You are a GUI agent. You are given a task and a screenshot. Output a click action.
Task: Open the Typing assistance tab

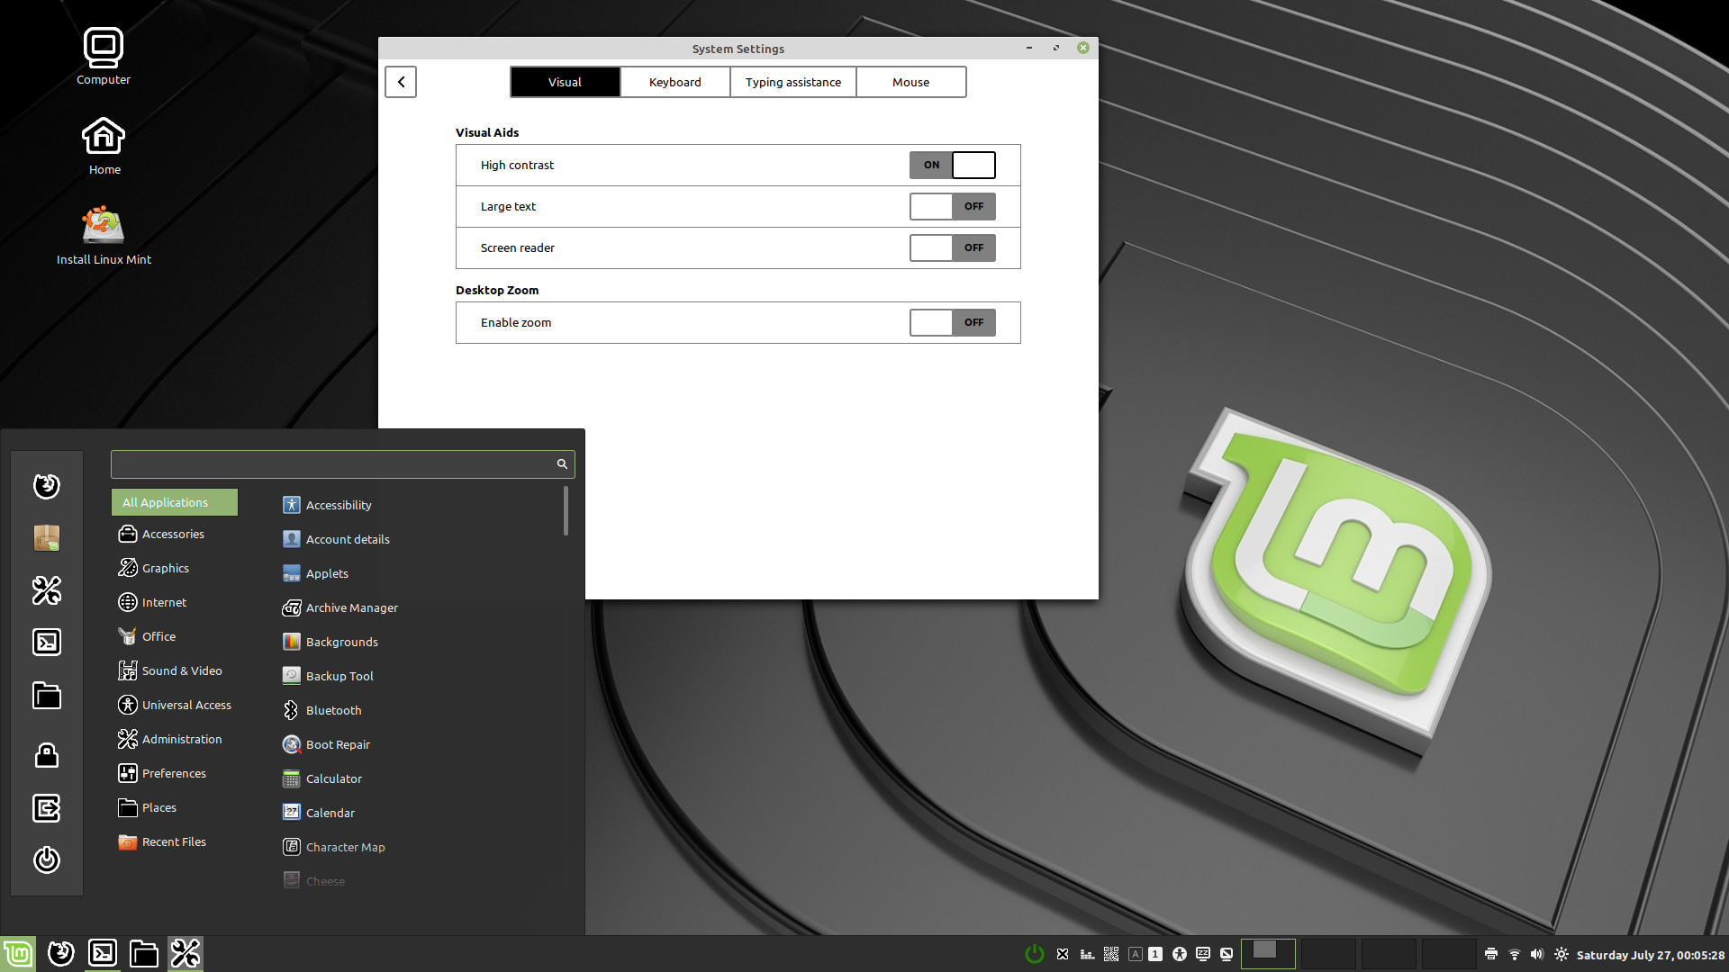pyautogui.click(x=792, y=82)
